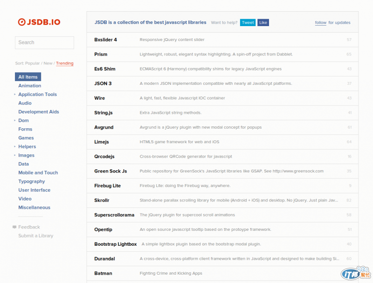The width and height of the screenshot is (373, 283).
Task: Open the Bxslider 4 library
Action: point(222,40)
